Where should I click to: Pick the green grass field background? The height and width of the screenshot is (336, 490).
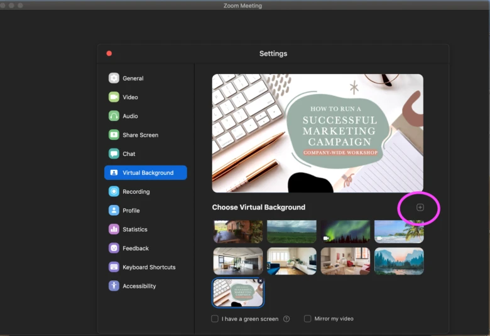point(291,231)
